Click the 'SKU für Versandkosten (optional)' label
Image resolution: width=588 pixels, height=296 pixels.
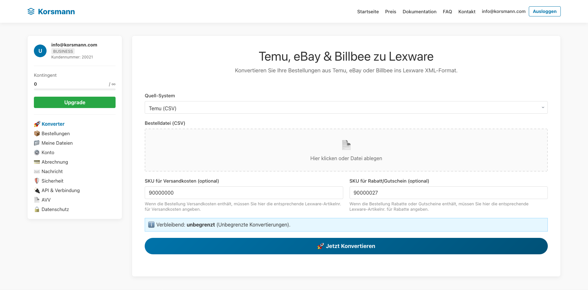[182, 181]
